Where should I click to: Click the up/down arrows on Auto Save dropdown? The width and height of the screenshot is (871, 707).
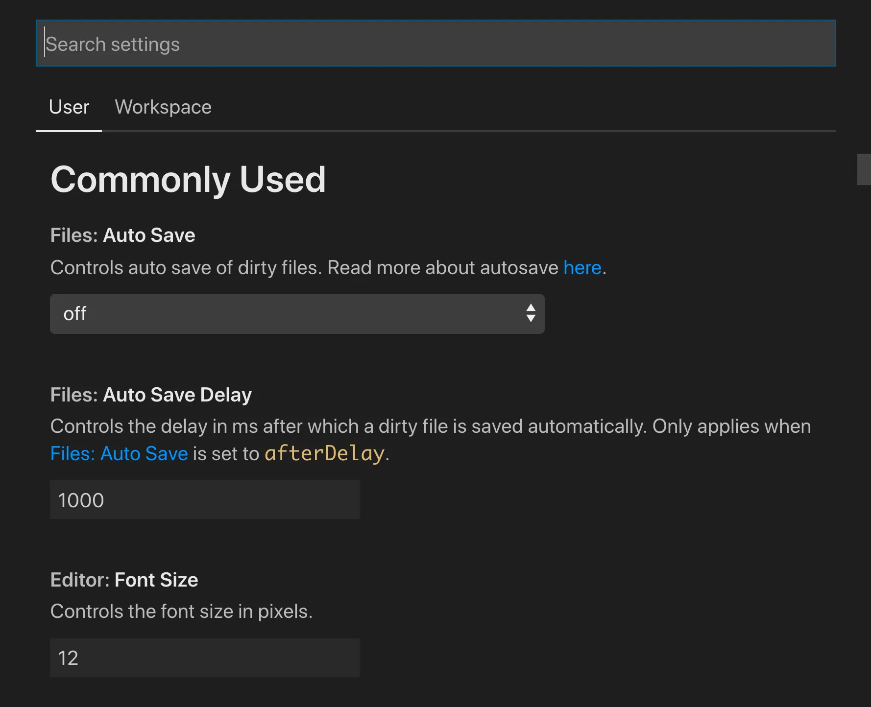click(x=530, y=313)
